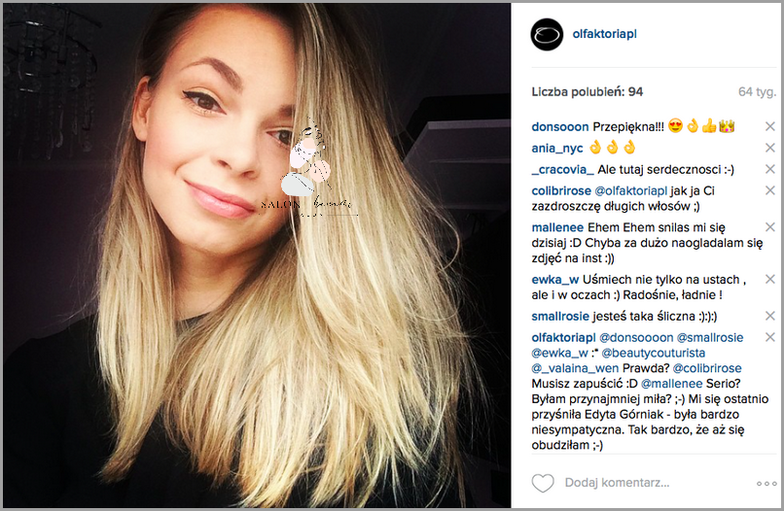Open the three-dots more options menu
This screenshot has height=511, width=784.
point(766,484)
